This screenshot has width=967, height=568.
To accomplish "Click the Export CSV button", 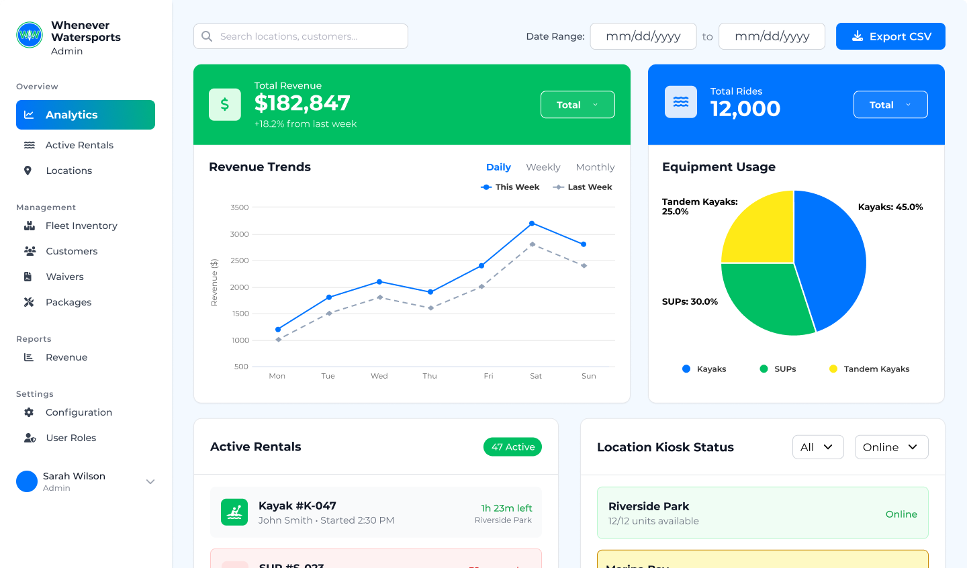I will click(890, 36).
